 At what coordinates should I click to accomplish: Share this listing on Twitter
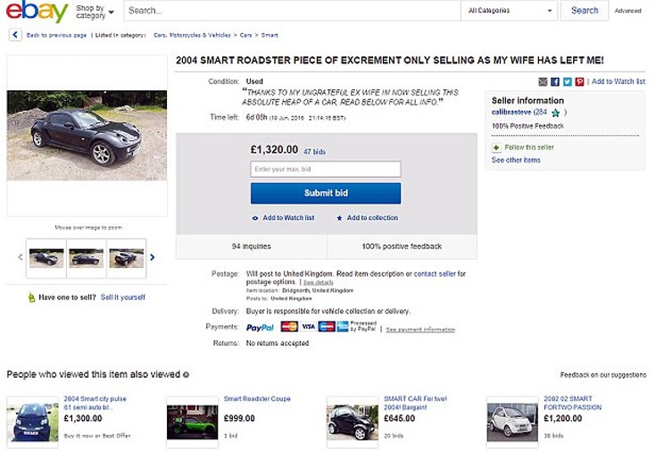pyautogui.click(x=568, y=81)
